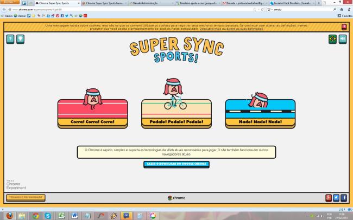Launch Google Chrome from the taskbar

pyautogui.click(x=35, y=216)
